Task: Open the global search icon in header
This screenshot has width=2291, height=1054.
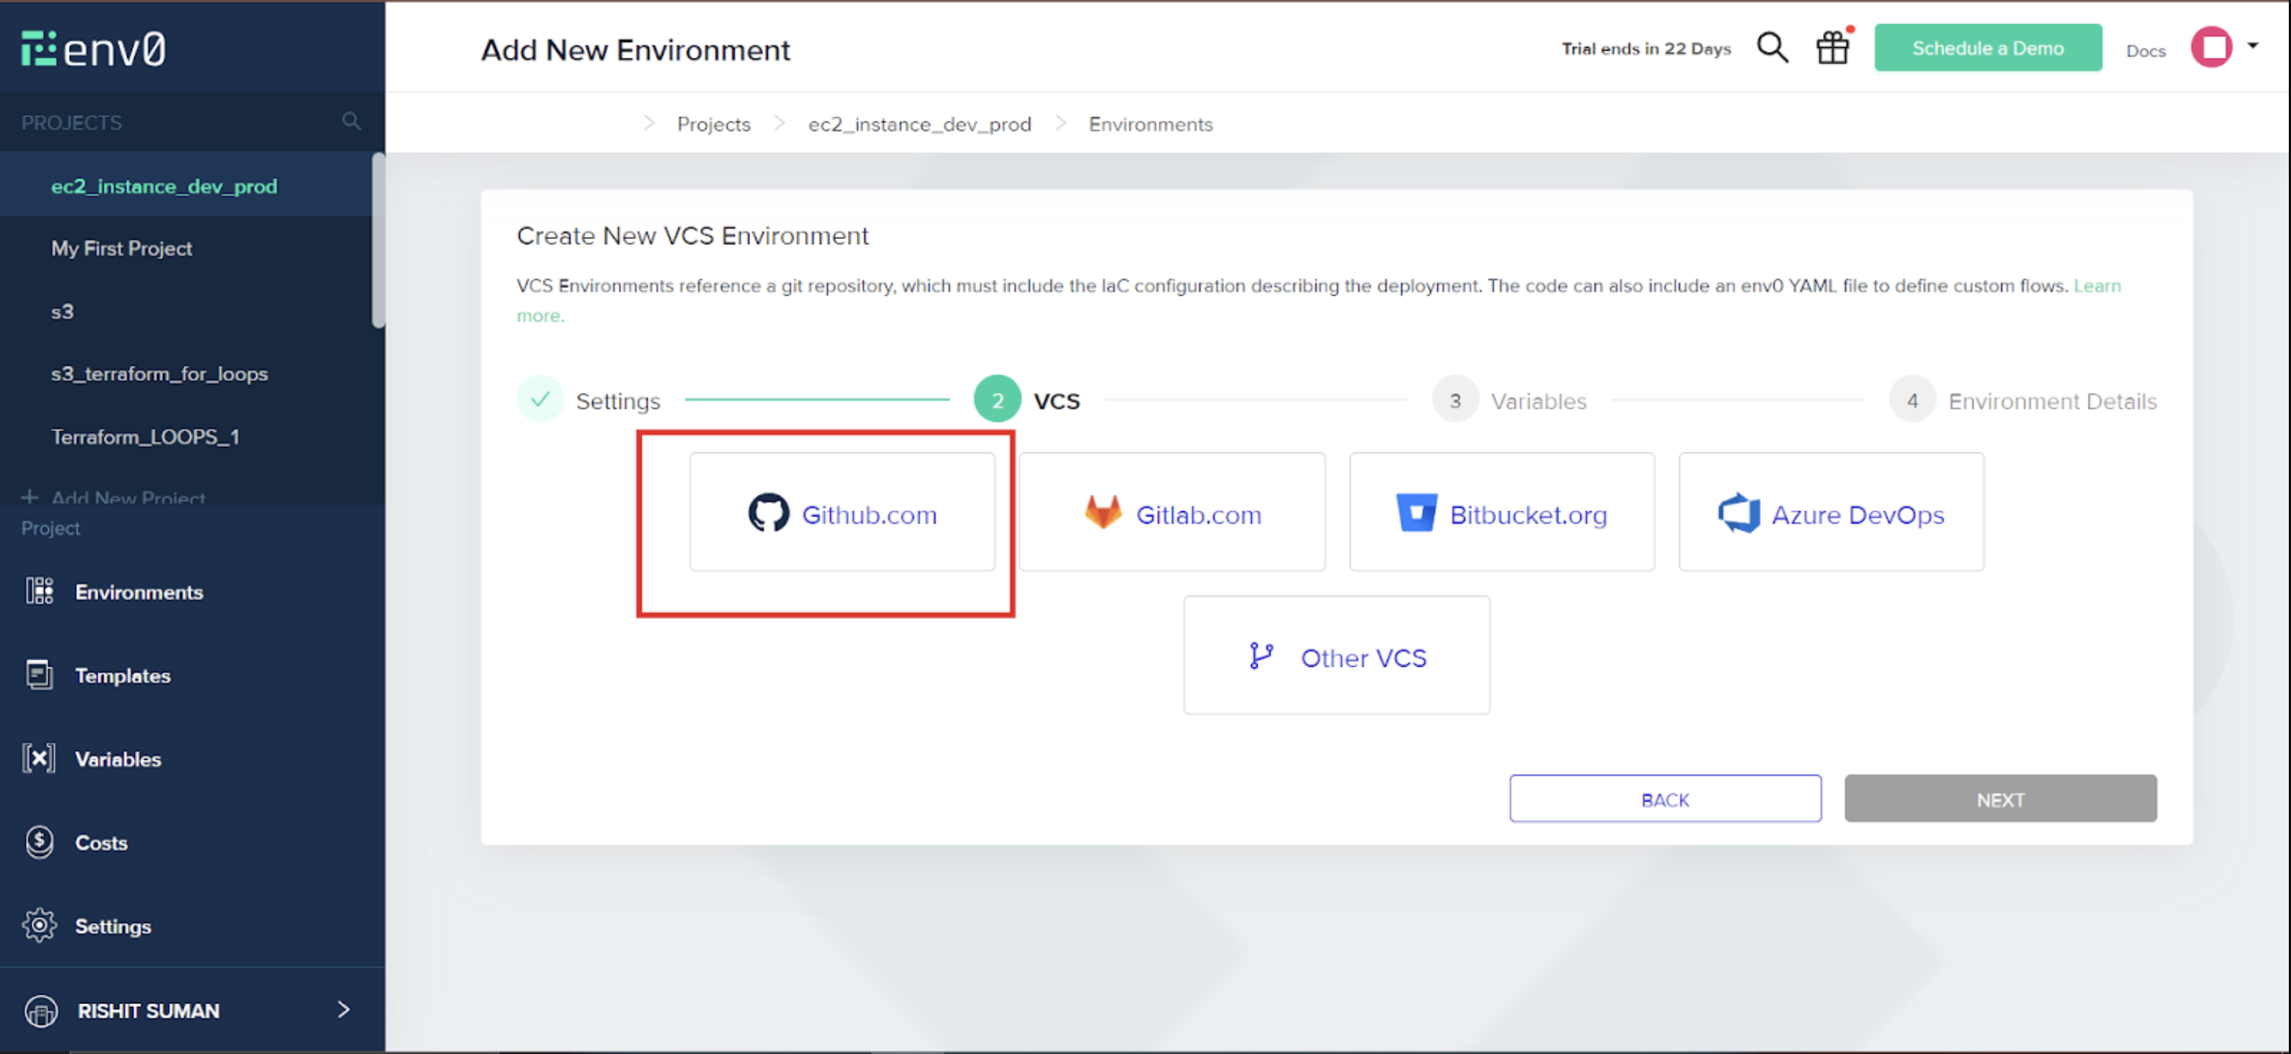Action: coord(1772,47)
